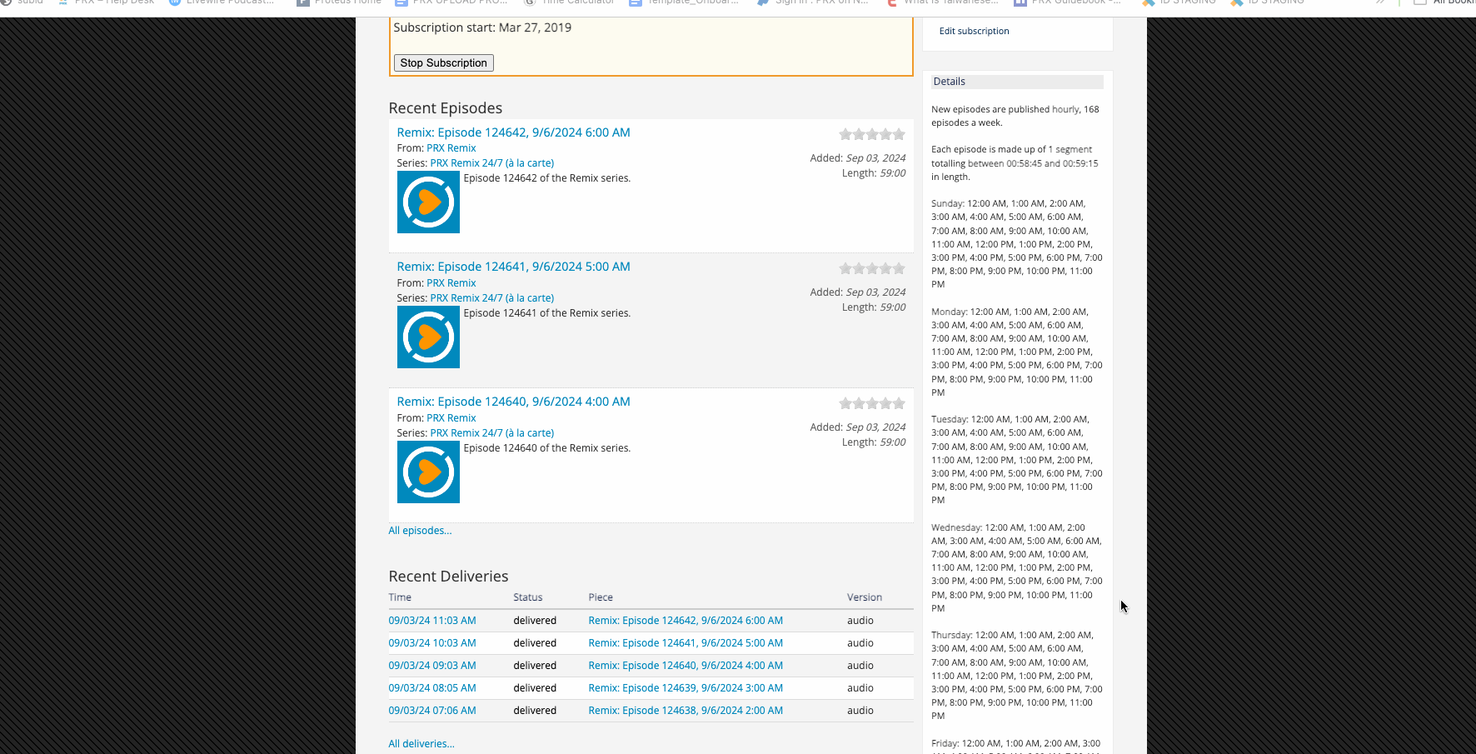View all deliveries
Screen dimensions: 1476x754
pos(421,743)
